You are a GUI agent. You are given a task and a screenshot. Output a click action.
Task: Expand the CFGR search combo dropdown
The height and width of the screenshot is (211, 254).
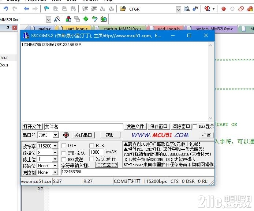pyautogui.click(x=179, y=9)
